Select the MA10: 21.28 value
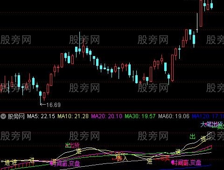This screenshot has width=224, height=170. (73, 116)
